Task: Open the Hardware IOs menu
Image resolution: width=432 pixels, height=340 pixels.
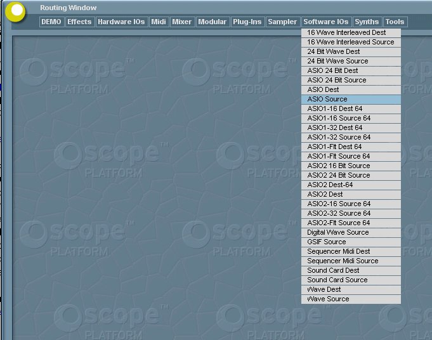Action: 122,22
